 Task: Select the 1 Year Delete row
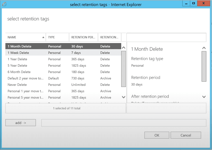17,59
